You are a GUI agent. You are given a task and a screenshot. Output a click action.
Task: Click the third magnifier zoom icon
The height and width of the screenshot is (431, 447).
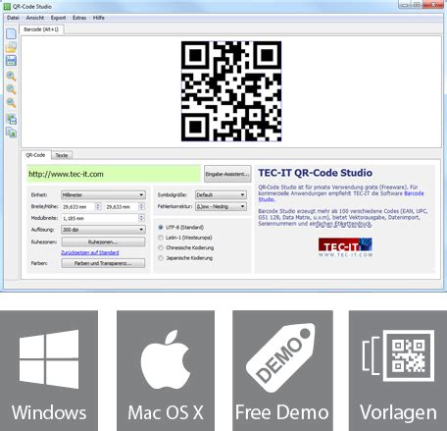[11, 103]
